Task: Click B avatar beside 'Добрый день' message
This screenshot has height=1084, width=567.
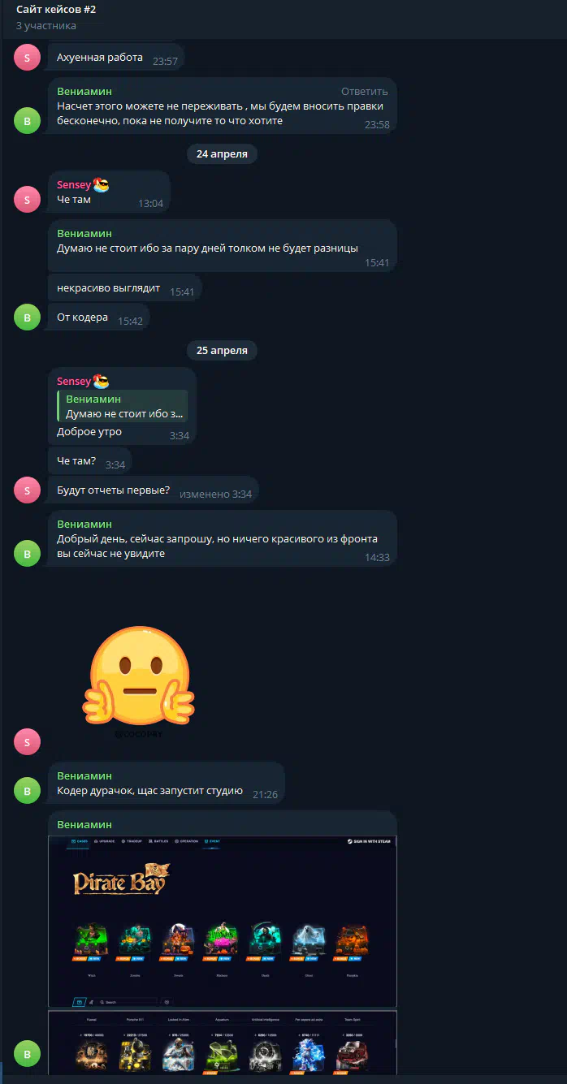Action: pyautogui.click(x=27, y=554)
